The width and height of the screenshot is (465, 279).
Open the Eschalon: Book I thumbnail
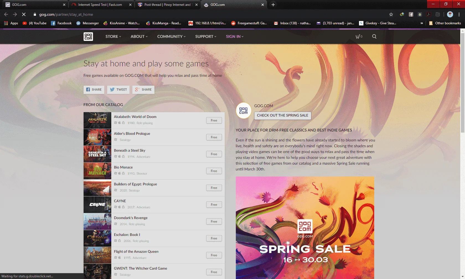point(97,238)
